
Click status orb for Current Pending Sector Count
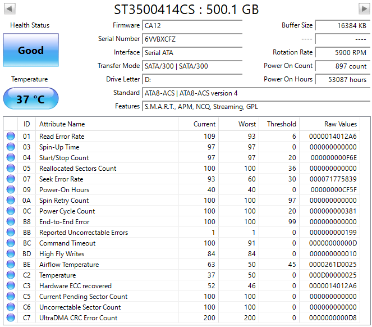(11, 296)
